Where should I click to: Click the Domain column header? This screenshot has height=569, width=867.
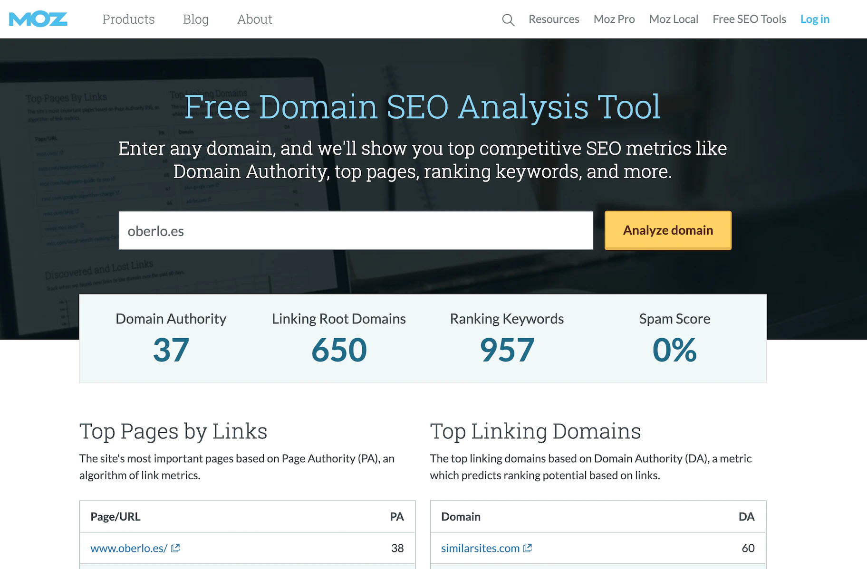[x=461, y=517]
